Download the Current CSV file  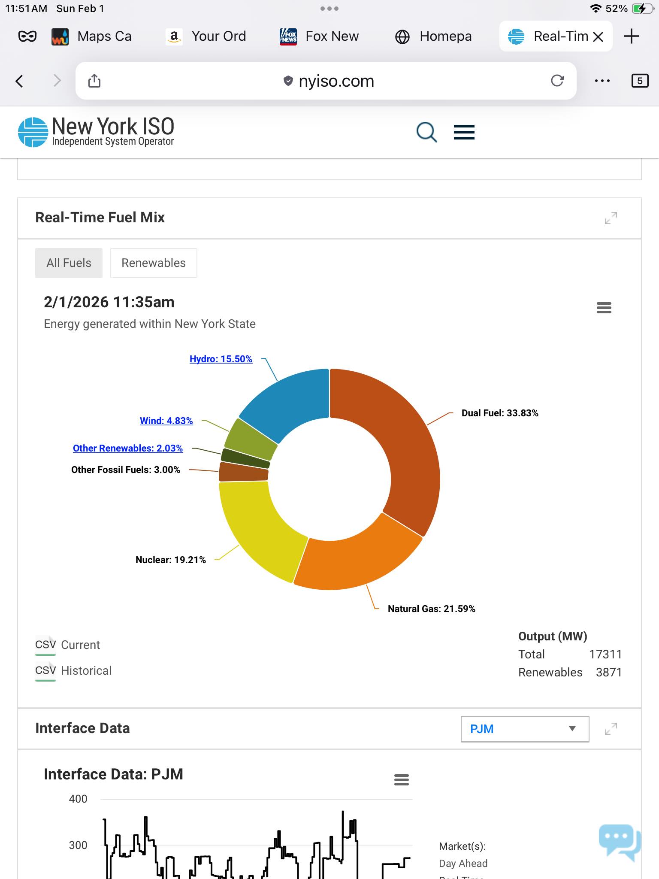pyautogui.click(x=68, y=645)
